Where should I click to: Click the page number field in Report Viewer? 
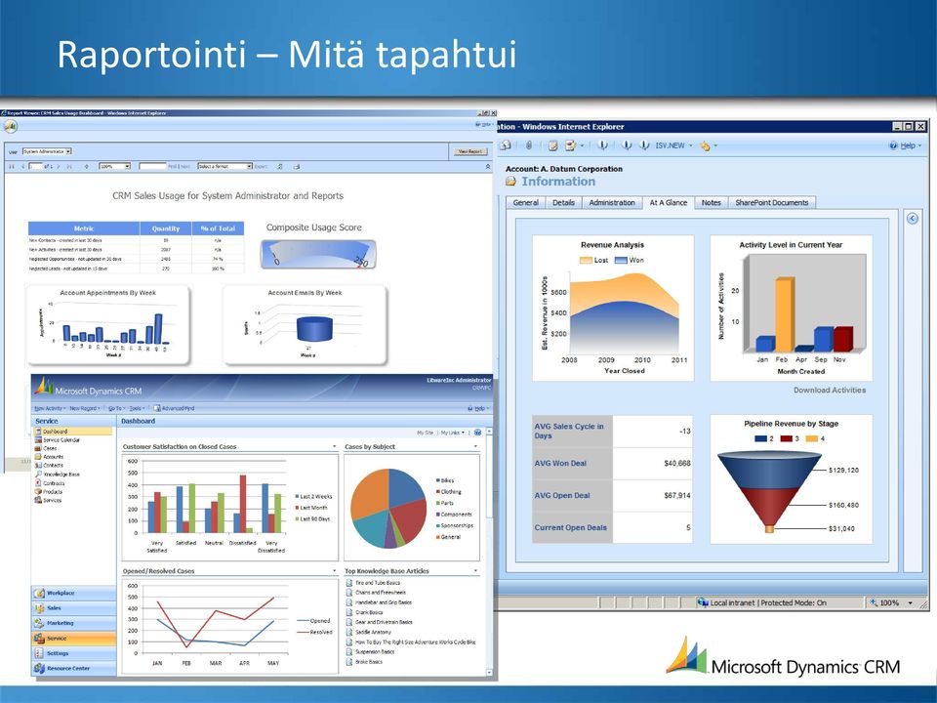coord(36,166)
